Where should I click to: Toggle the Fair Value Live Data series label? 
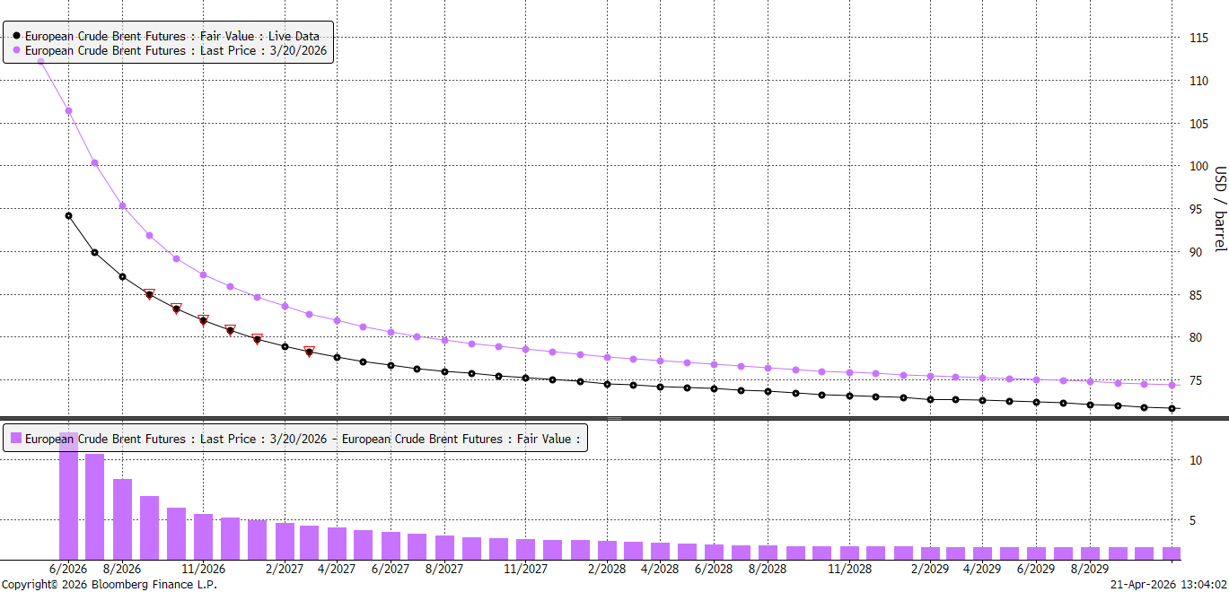[171, 37]
